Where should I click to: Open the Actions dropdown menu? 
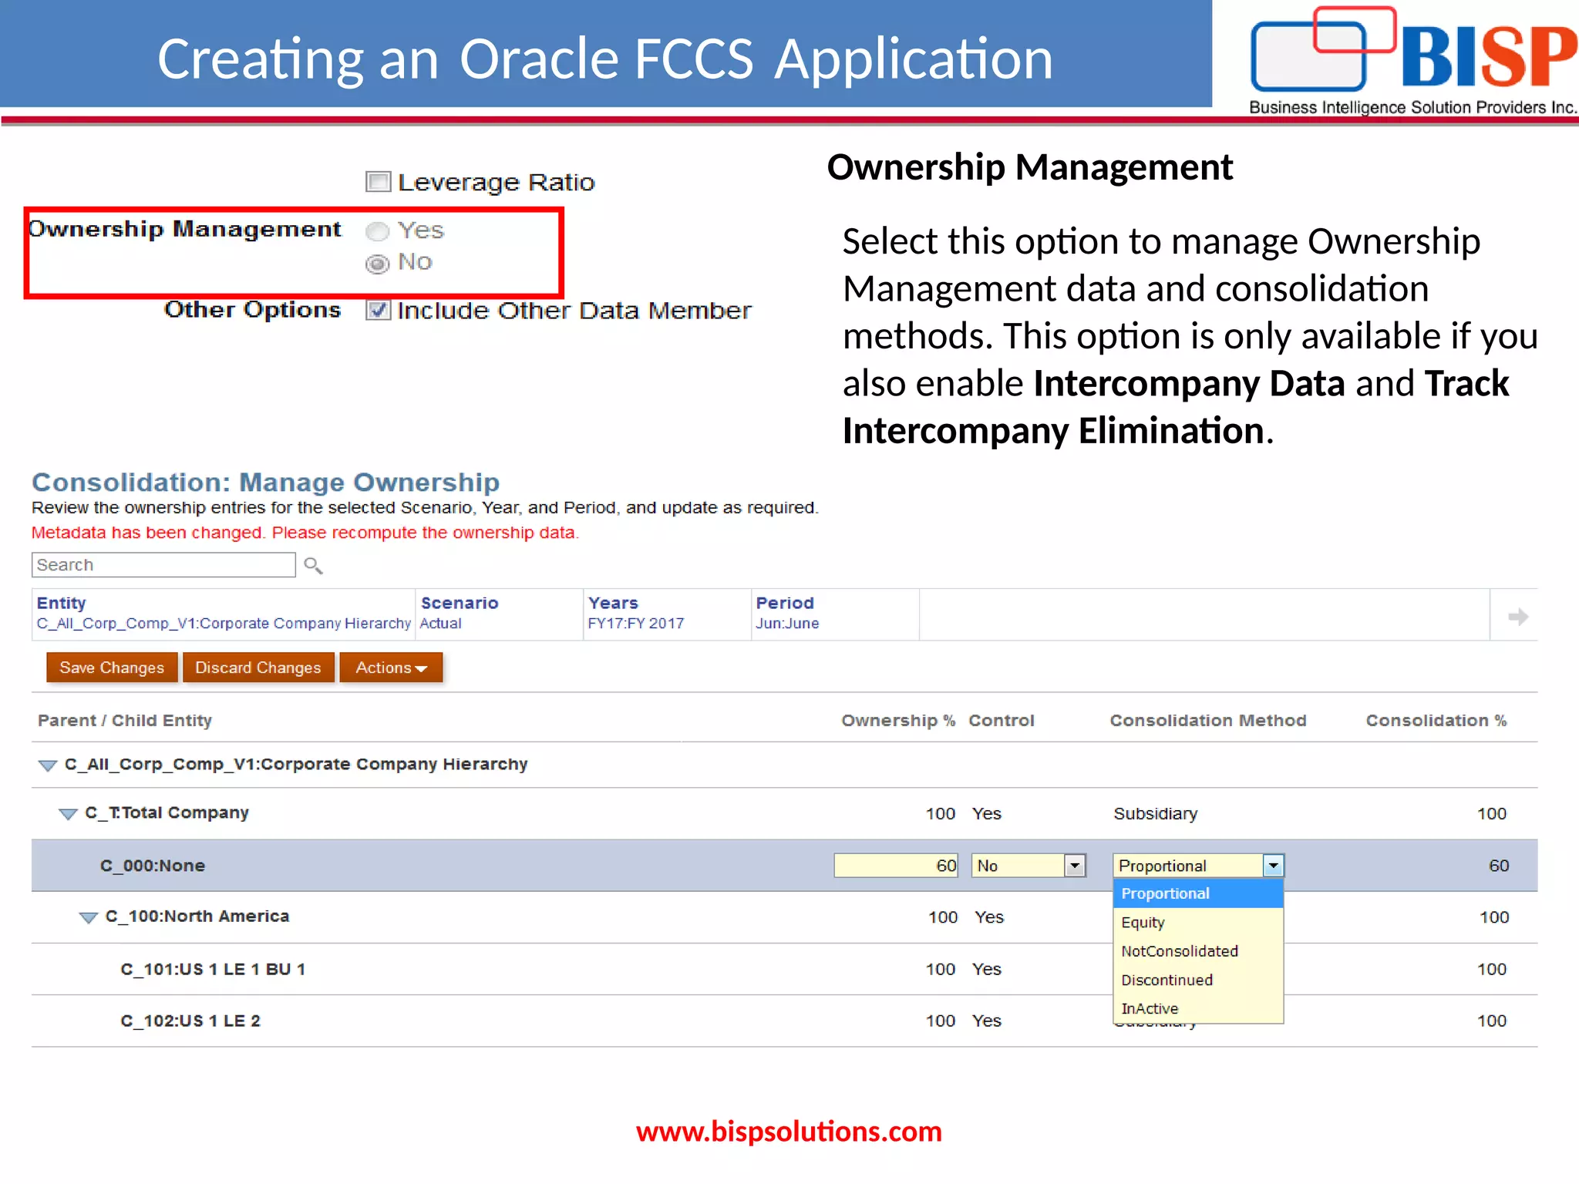[391, 668]
